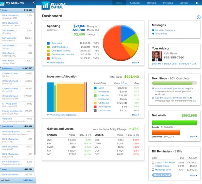Image resolution: width=202 pixels, height=184 pixels.
Task: Click the All Other red swatch
Action: pyautogui.click(x=48, y=58)
